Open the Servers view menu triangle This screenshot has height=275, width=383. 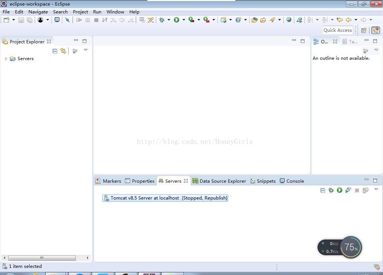[x=376, y=189]
